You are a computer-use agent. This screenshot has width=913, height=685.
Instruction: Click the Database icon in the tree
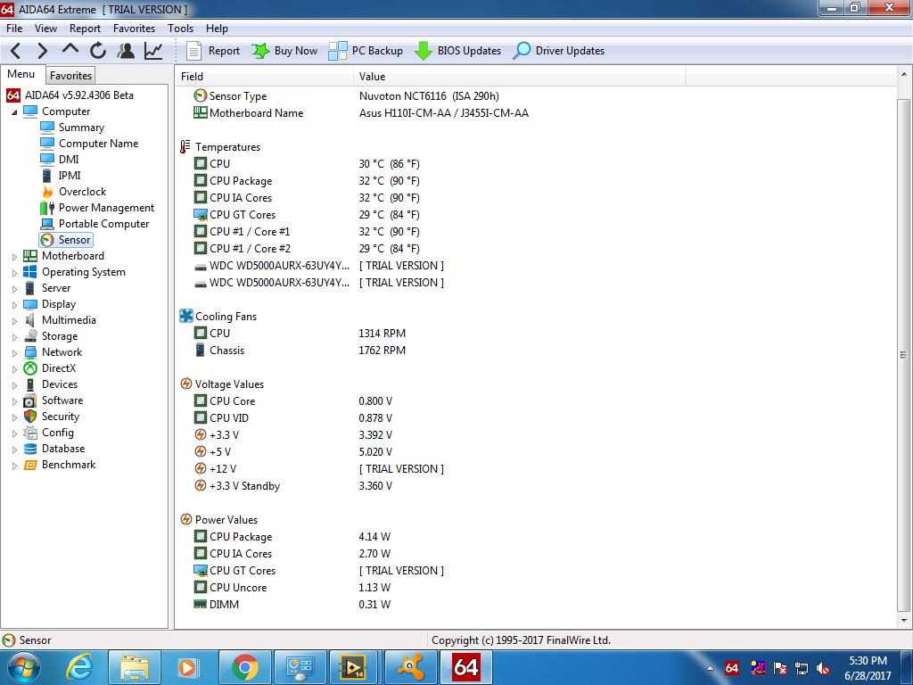pyautogui.click(x=30, y=449)
